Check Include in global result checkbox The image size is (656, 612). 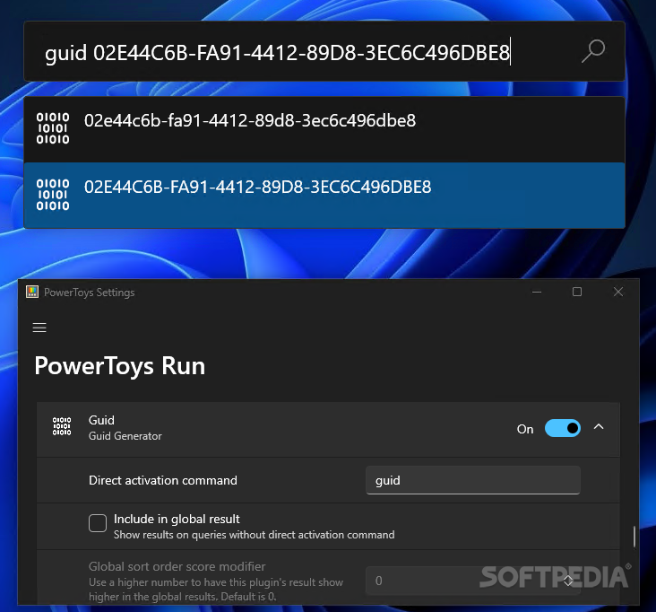coord(98,523)
